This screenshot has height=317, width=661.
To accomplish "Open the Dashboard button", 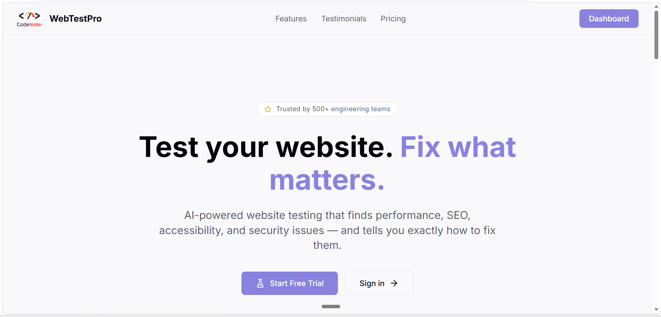I will coord(609,19).
